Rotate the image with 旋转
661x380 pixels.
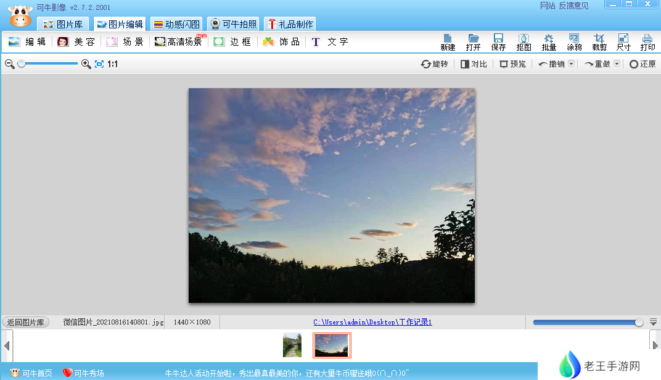434,64
